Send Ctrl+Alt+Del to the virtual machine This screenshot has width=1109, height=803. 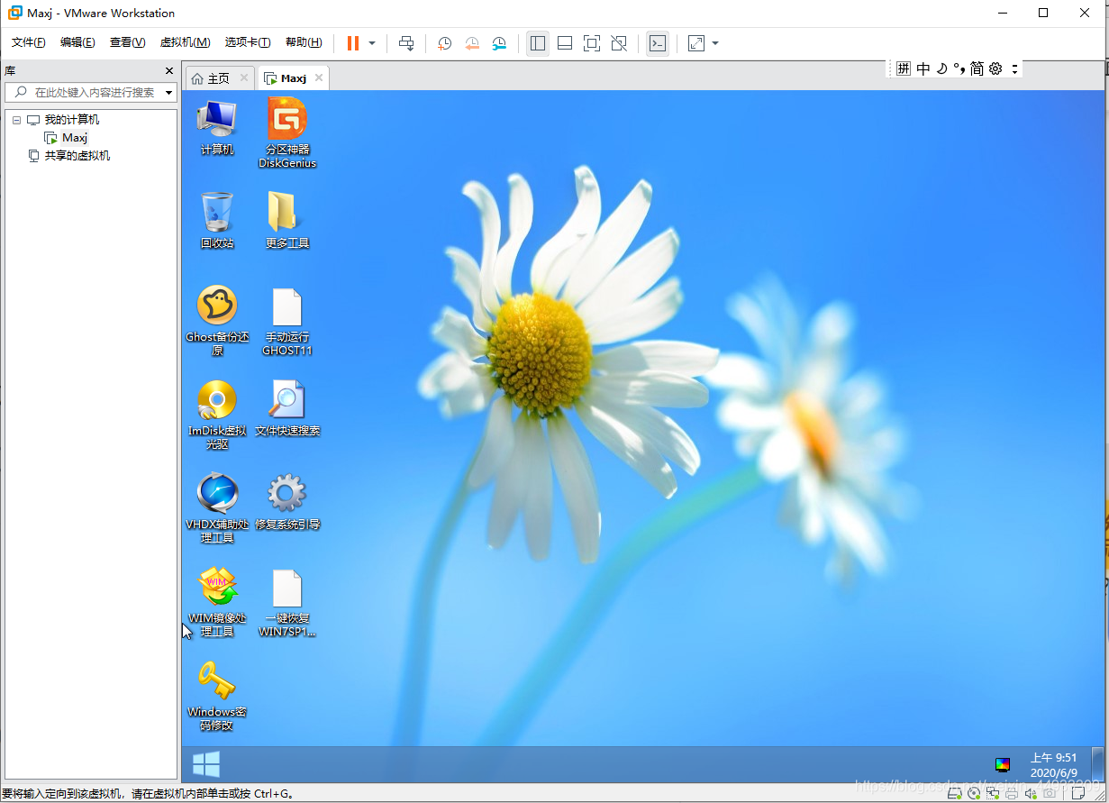[406, 43]
